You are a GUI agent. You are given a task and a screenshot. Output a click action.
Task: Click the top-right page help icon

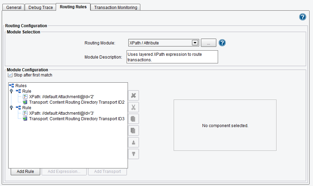303,17
